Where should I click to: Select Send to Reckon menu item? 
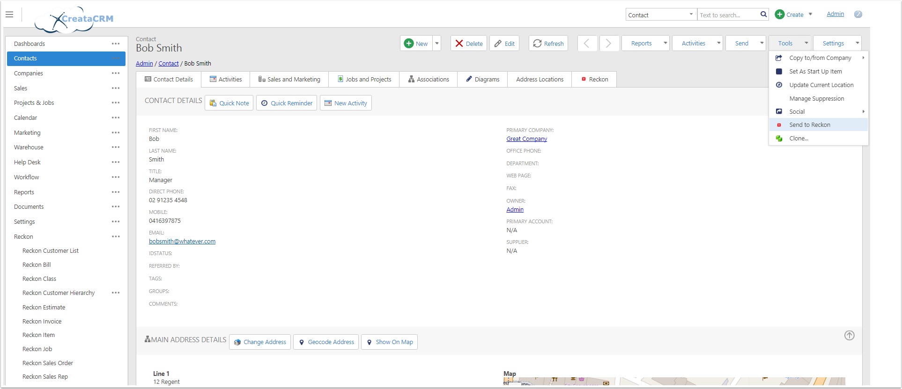(810, 125)
